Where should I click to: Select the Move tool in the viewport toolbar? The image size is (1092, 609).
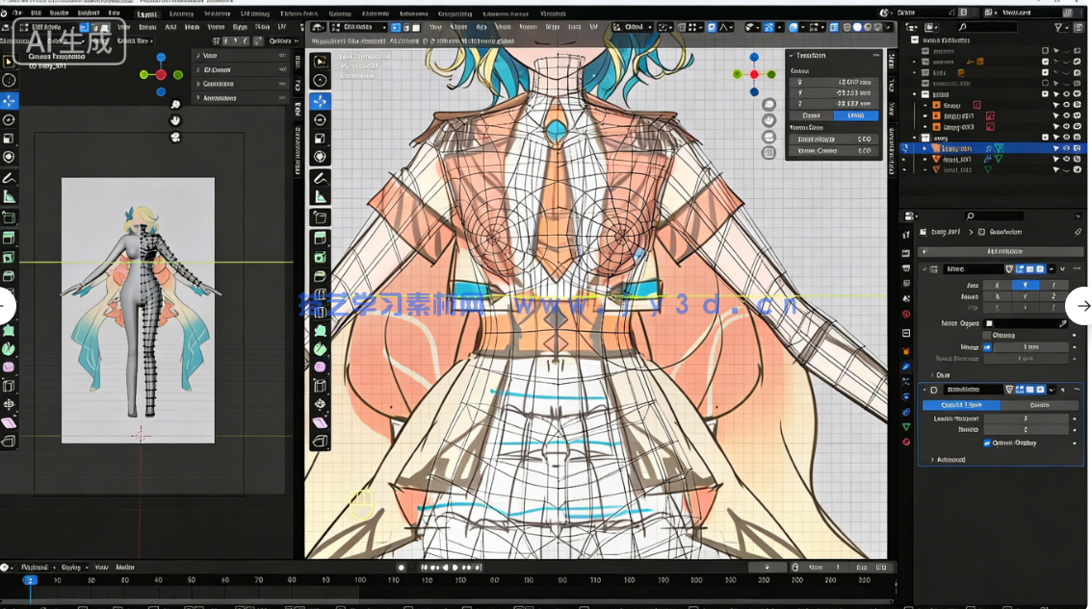tap(318, 102)
